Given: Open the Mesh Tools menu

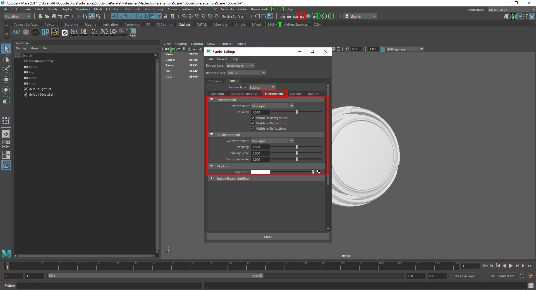Looking at the screenshot, I should pyautogui.click(x=132, y=9).
